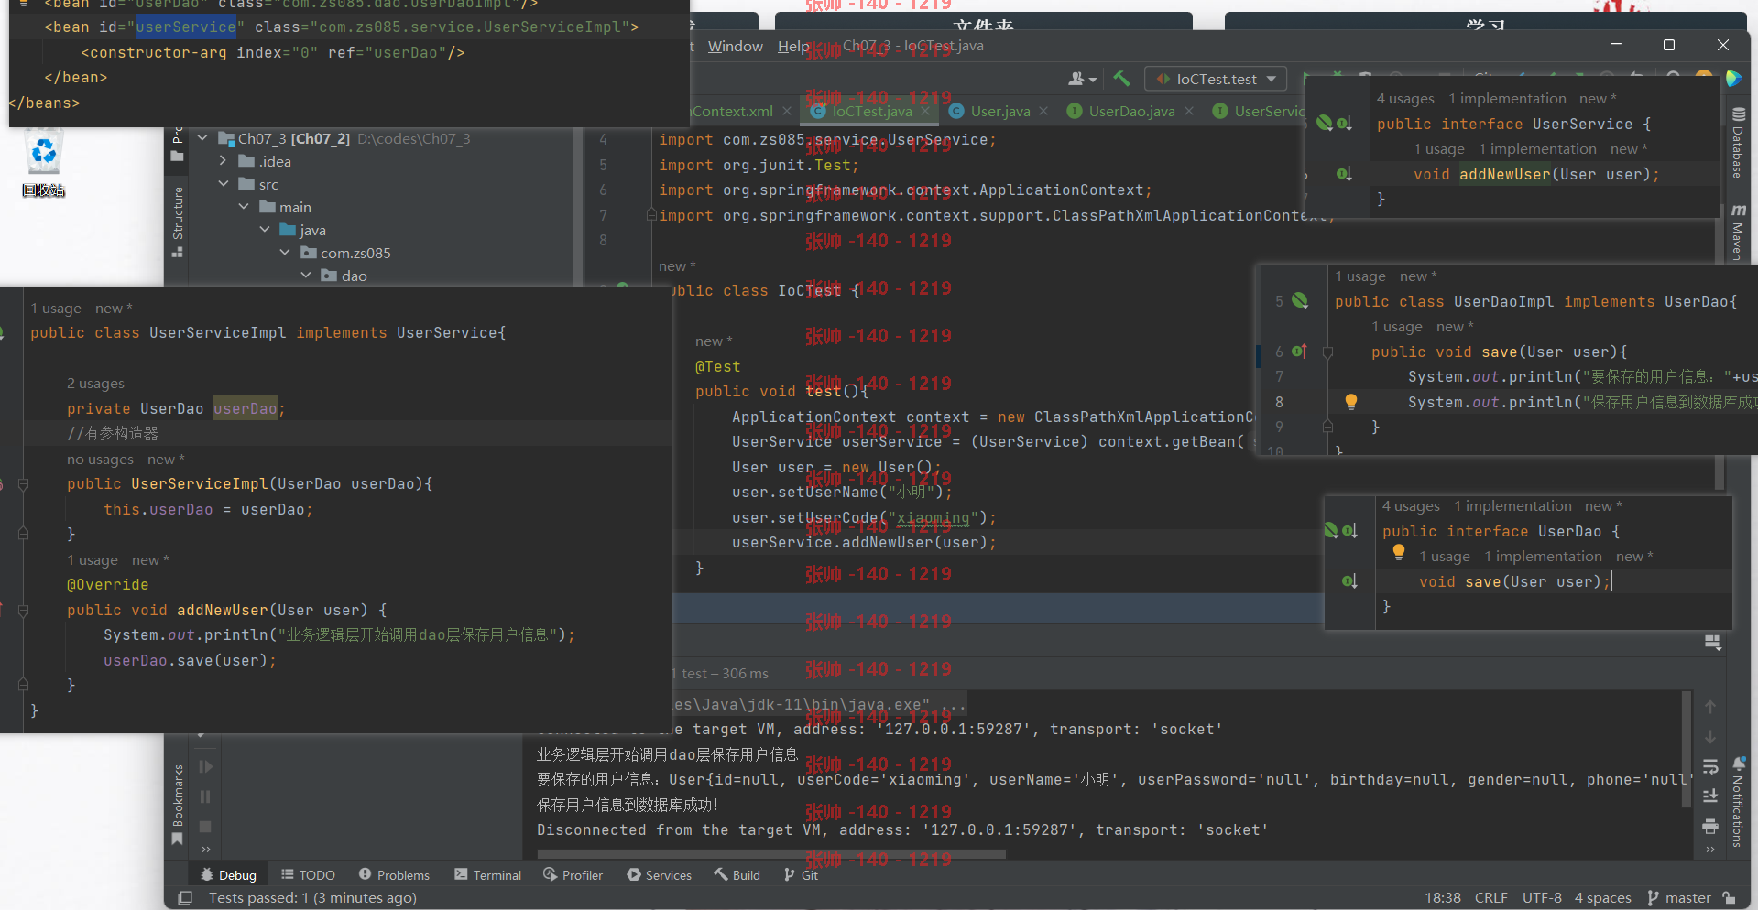Open the Notifications side panel
The height and width of the screenshot is (910, 1758).
point(1737,803)
